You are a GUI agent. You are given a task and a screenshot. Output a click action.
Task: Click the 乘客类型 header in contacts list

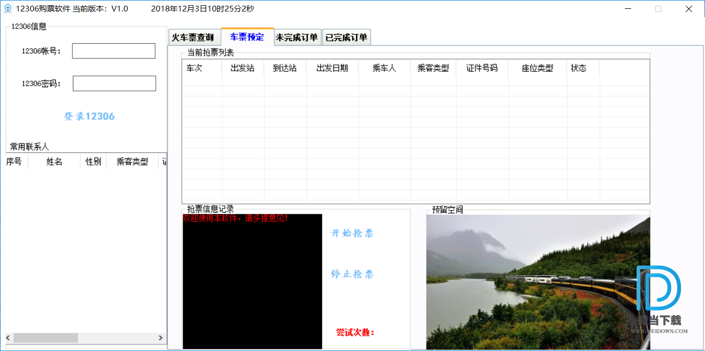click(x=132, y=162)
